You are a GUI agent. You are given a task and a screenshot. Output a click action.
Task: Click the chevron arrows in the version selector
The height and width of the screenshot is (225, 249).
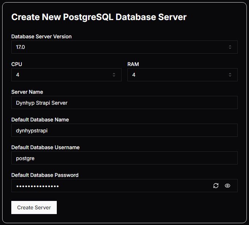pyautogui.click(x=230, y=47)
